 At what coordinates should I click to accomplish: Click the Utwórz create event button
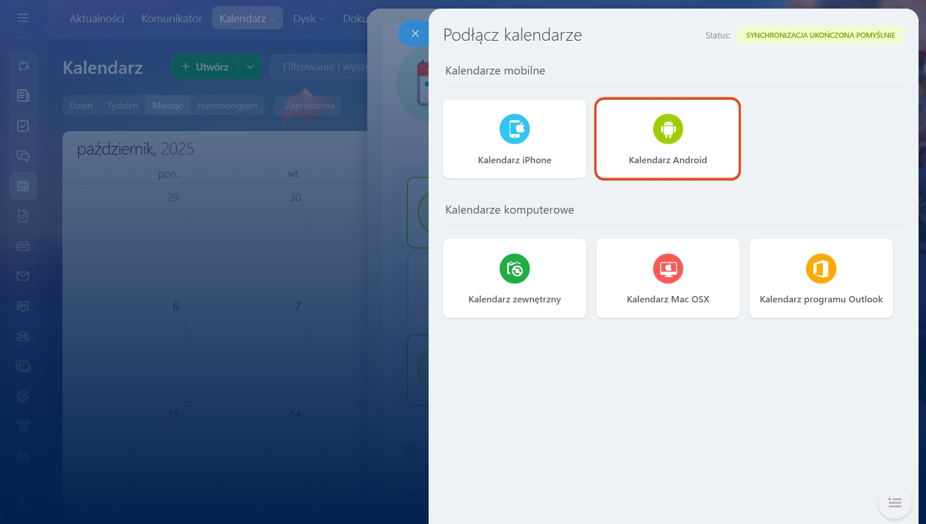click(x=205, y=67)
